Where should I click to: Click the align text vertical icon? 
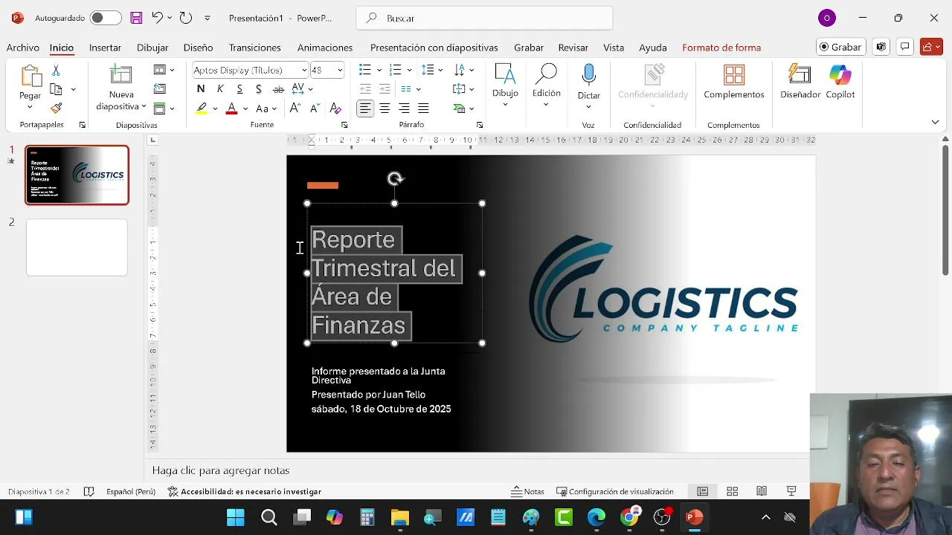pyautogui.click(x=459, y=89)
